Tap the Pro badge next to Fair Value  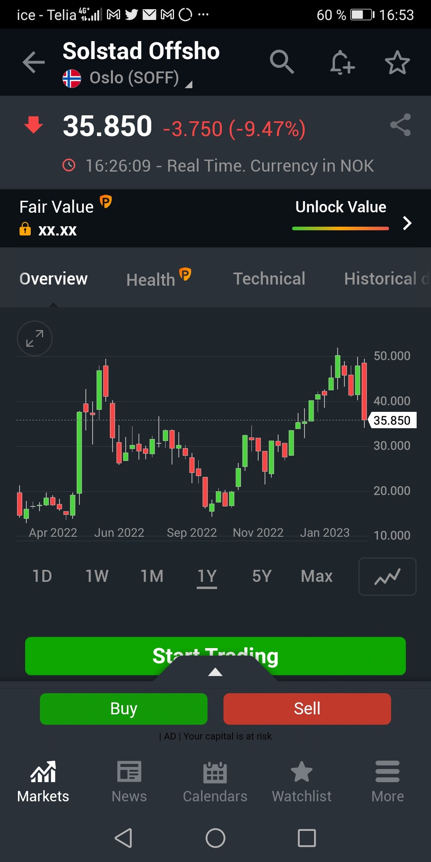(105, 202)
